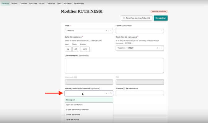Click the Jour field showing 14
Image resolution: width=208 pixels, height=123 pixels.
click(x=68, y=49)
